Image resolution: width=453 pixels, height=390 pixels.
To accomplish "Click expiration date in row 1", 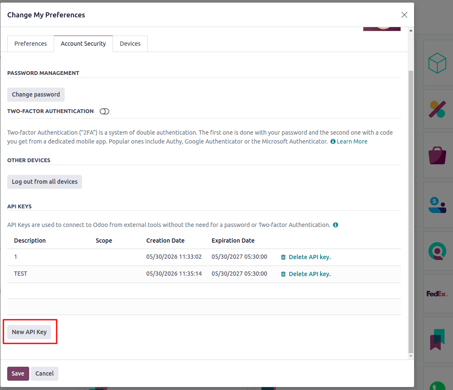I will pos(239,257).
